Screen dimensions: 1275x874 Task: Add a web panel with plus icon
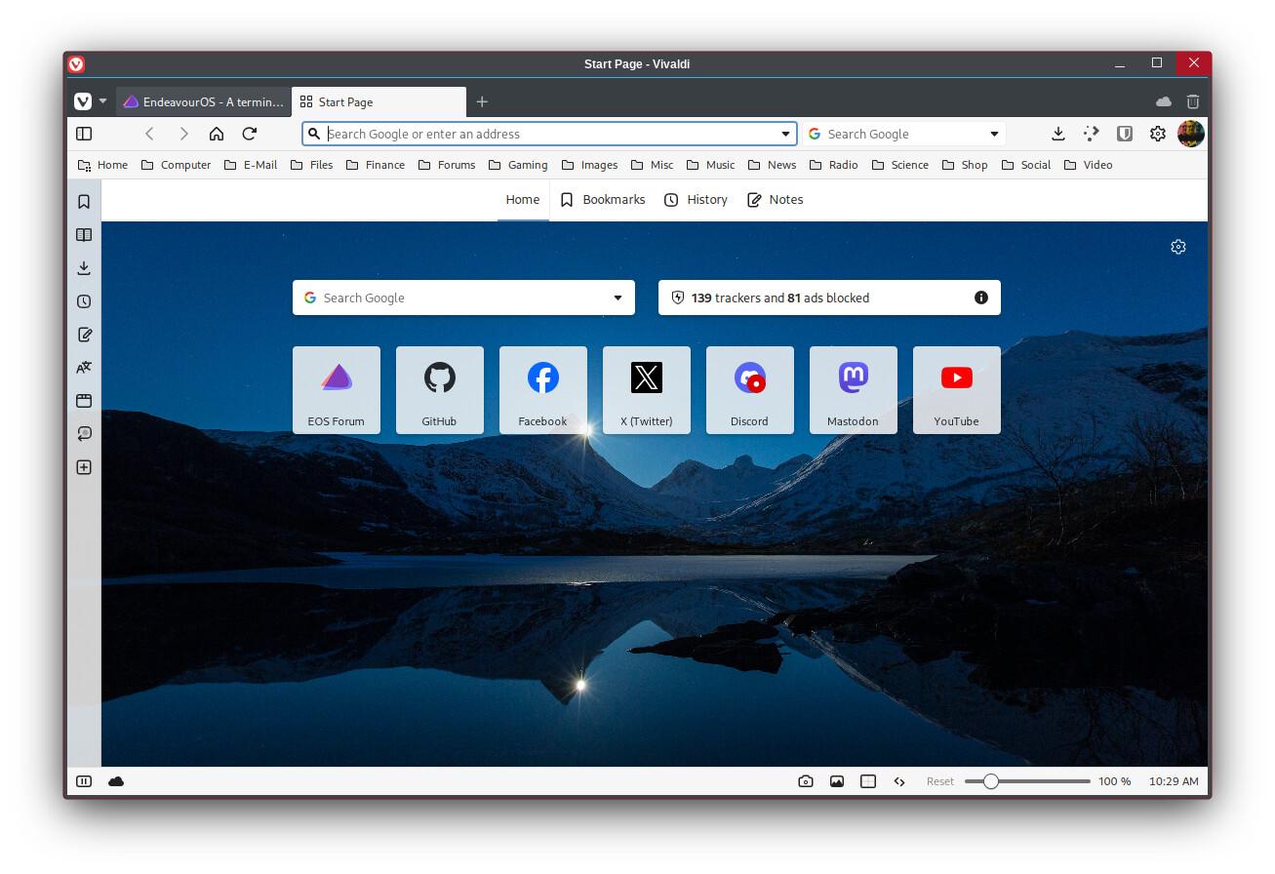tap(84, 467)
